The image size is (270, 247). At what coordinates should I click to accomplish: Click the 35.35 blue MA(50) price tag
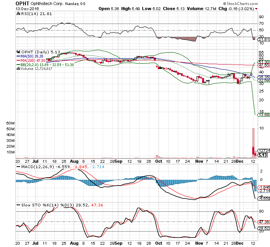[x=263, y=77]
